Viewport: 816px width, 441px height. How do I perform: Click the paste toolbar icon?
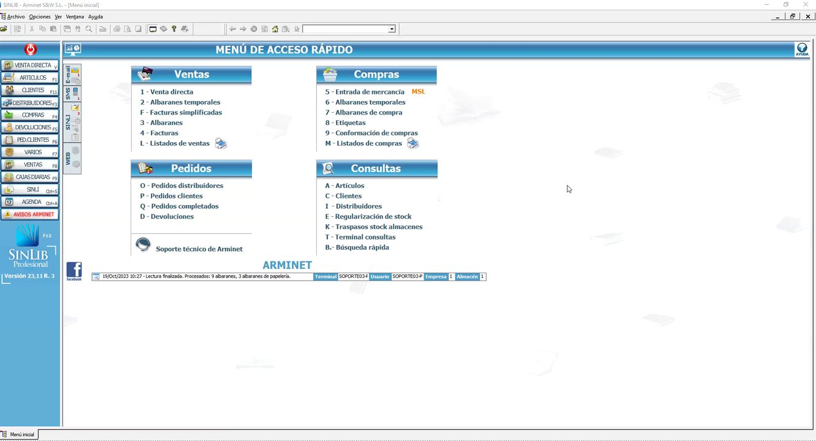(53, 29)
